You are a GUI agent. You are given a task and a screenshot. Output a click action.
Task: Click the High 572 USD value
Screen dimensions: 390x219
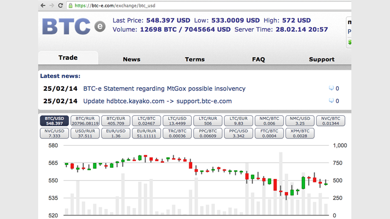coord(297,21)
